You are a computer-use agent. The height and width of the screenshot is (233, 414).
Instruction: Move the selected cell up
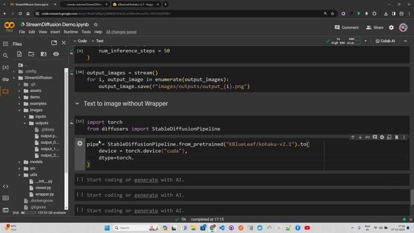[x=353, y=137]
